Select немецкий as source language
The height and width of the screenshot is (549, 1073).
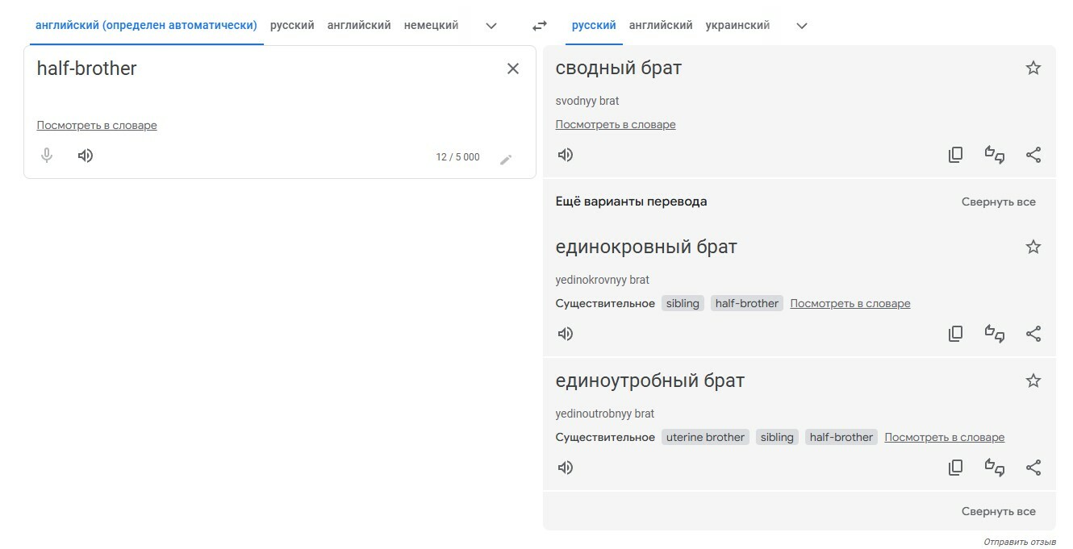pyautogui.click(x=431, y=26)
